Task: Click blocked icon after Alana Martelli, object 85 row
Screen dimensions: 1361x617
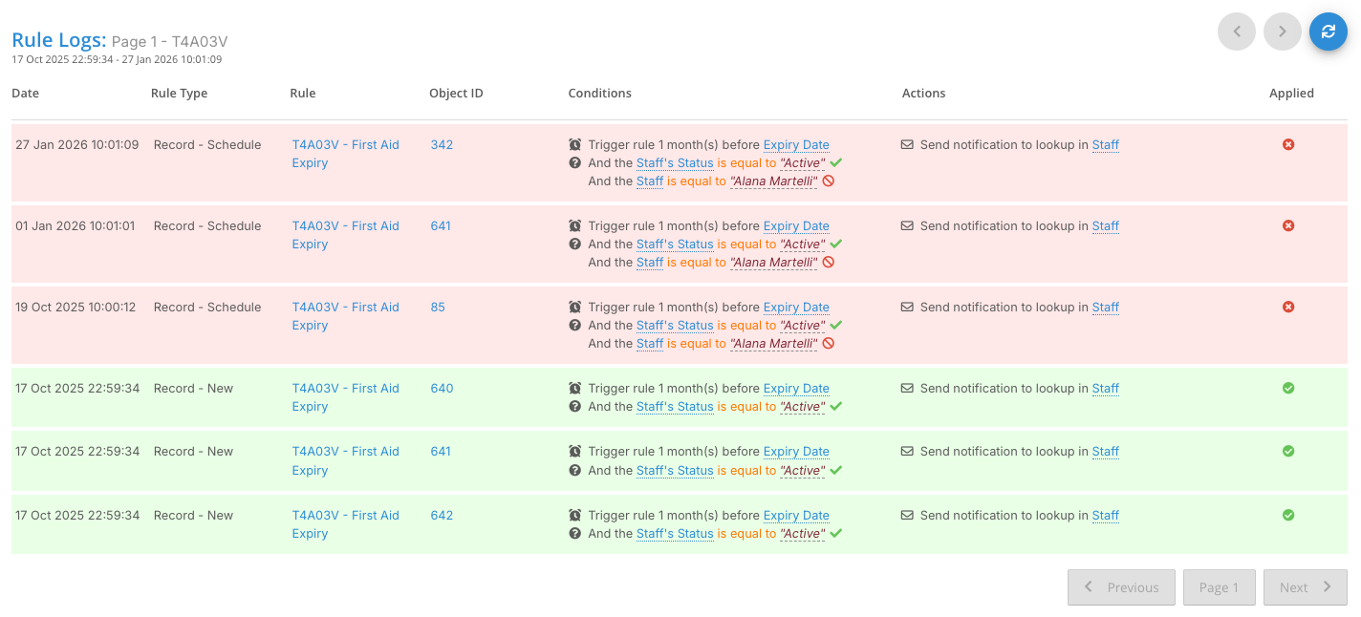Action: point(829,344)
